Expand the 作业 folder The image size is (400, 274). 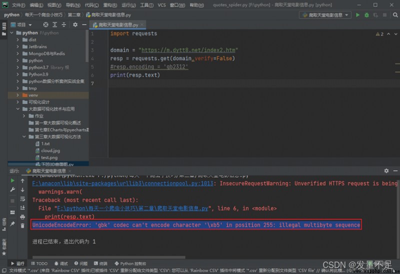pos(24,116)
